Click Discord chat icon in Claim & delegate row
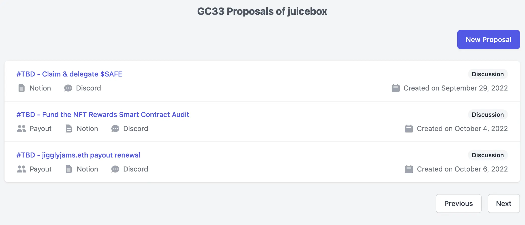 [68, 88]
